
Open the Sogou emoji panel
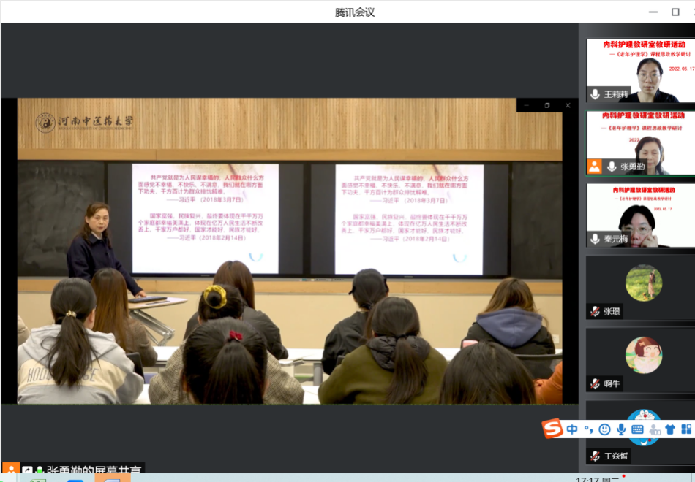(604, 429)
